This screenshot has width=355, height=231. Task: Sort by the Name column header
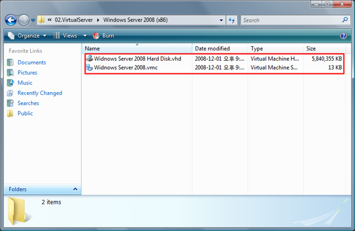[x=137, y=48]
